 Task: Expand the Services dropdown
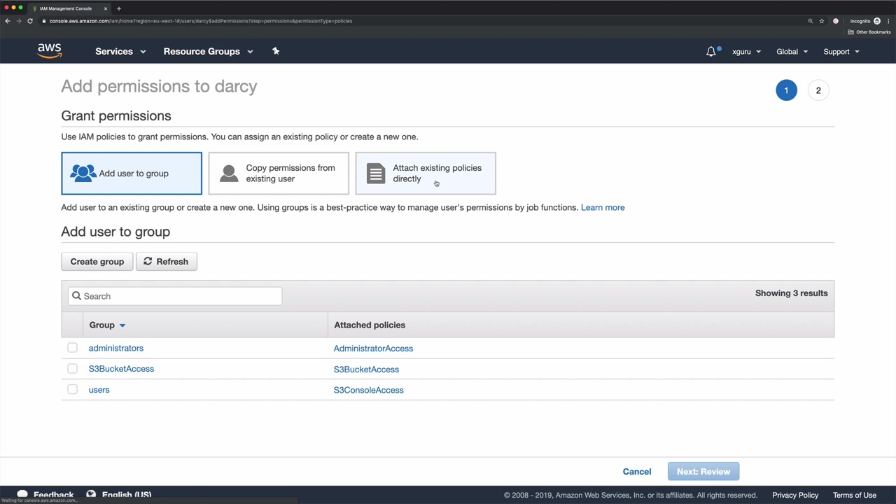120,51
